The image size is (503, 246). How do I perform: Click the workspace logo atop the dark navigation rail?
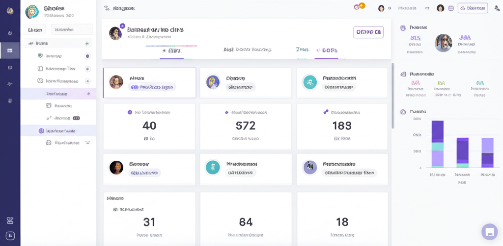(x=10, y=11)
